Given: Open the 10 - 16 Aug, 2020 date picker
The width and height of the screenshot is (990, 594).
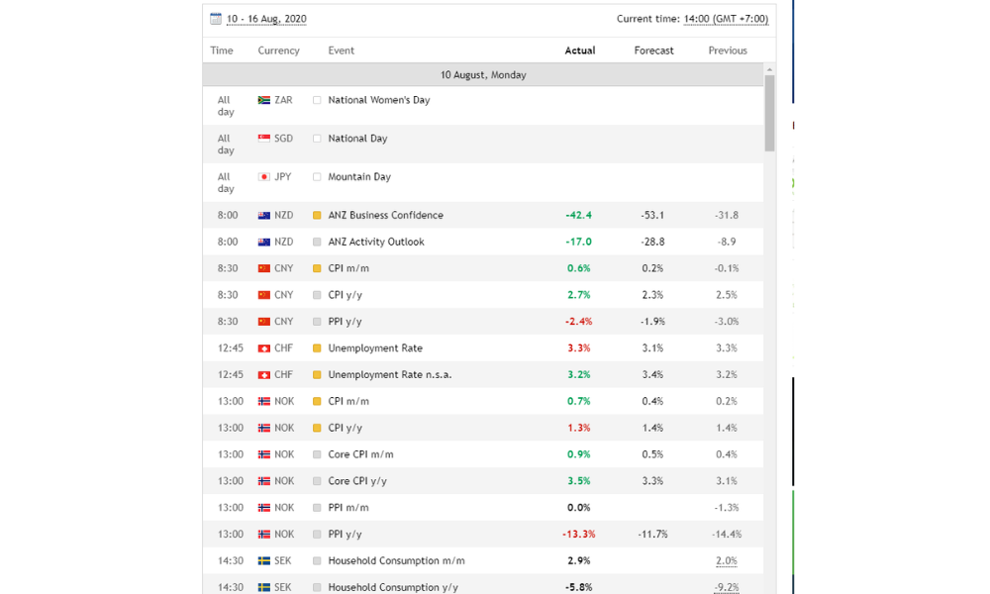Looking at the screenshot, I should click(x=266, y=19).
